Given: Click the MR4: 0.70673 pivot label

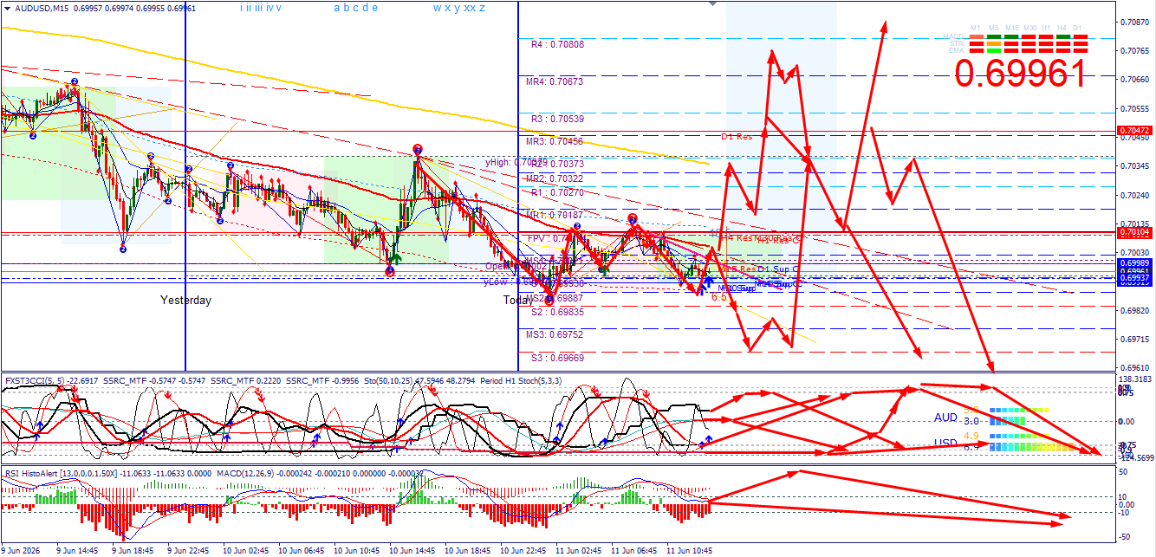Looking at the screenshot, I should point(555,81).
